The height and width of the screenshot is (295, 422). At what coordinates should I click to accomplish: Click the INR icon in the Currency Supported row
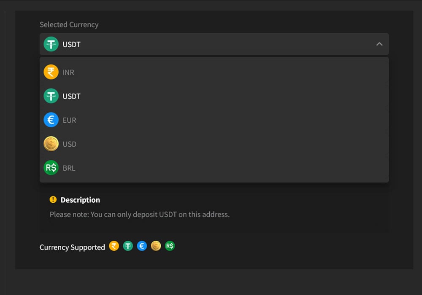click(x=114, y=246)
